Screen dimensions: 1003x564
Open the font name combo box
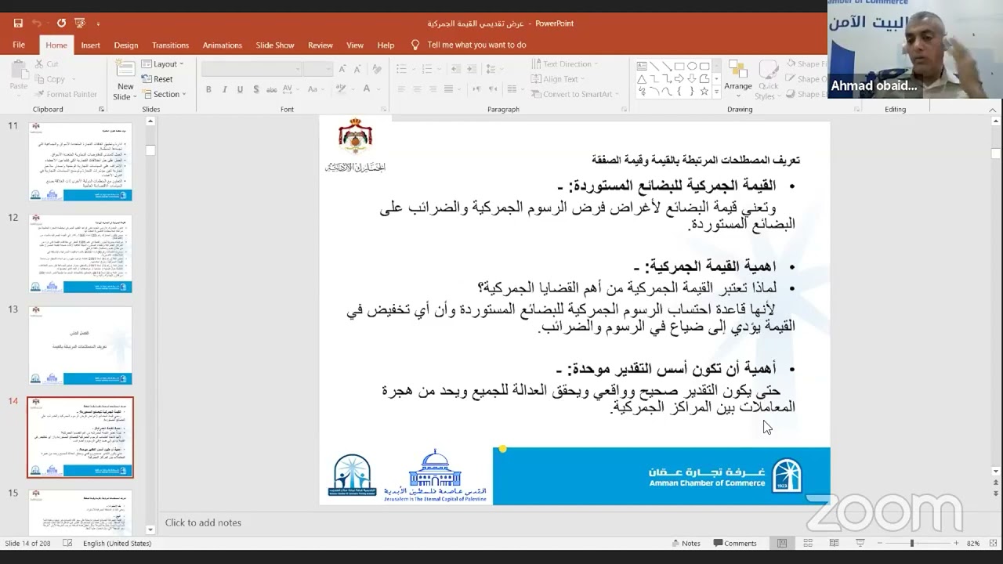coord(251,69)
